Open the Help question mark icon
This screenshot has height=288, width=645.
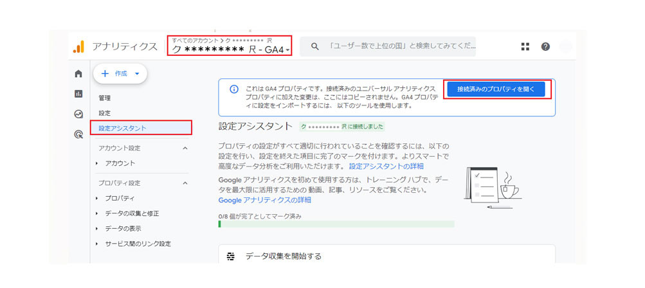[x=545, y=46]
